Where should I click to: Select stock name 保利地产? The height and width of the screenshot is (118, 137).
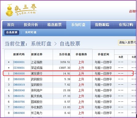pyautogui.click(x=37, y=90)
